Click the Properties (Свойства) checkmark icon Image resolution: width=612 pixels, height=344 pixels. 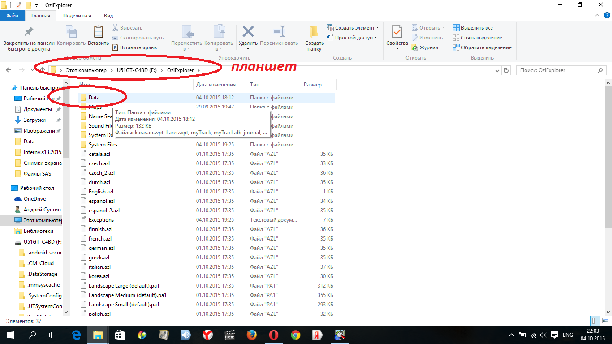[x=397, y=32]
